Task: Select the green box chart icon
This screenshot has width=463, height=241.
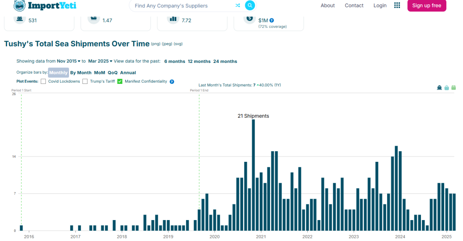Action: click(x=454, y=88)
